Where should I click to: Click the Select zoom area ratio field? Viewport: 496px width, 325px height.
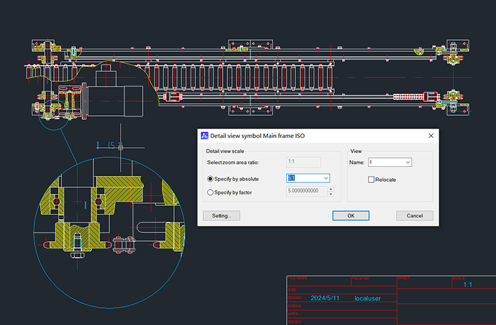tap(303, 162)
